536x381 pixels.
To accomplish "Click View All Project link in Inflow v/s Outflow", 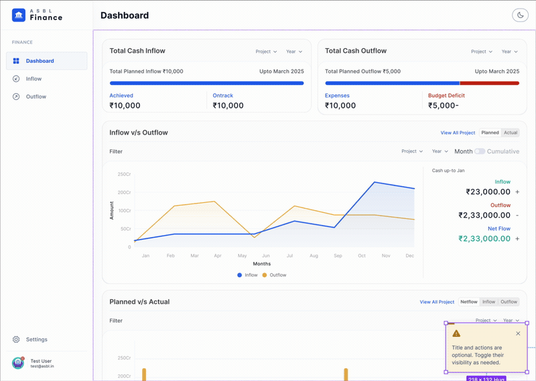I will [458, 133].
